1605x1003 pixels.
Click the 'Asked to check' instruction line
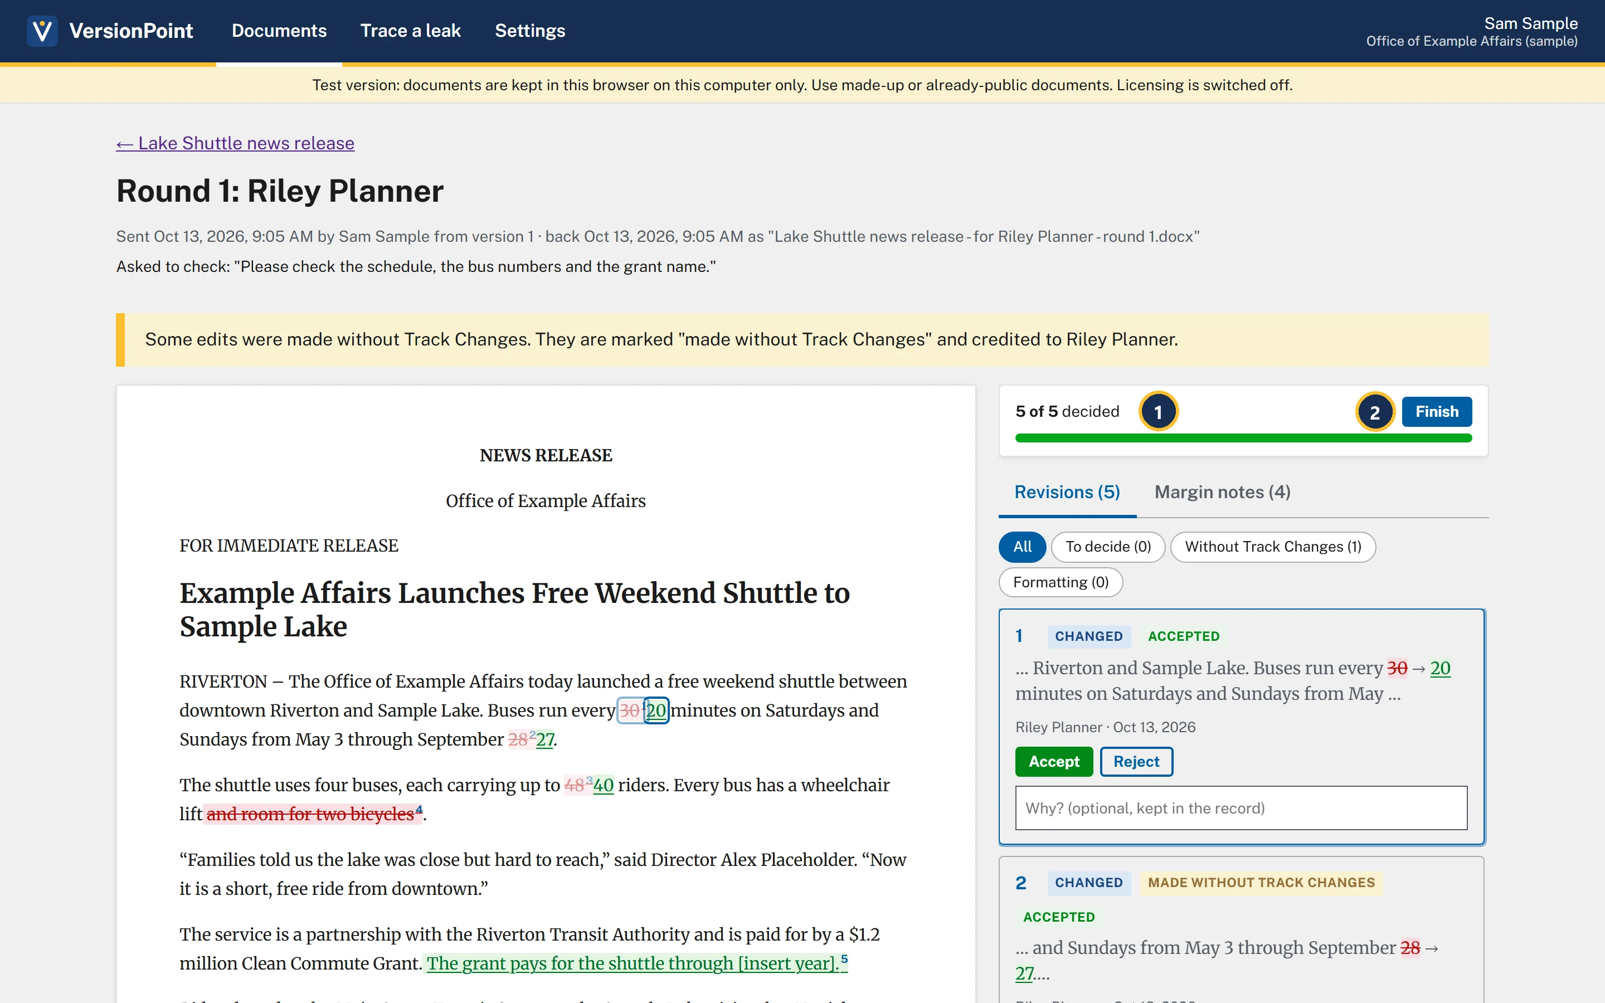coord(416,267)
